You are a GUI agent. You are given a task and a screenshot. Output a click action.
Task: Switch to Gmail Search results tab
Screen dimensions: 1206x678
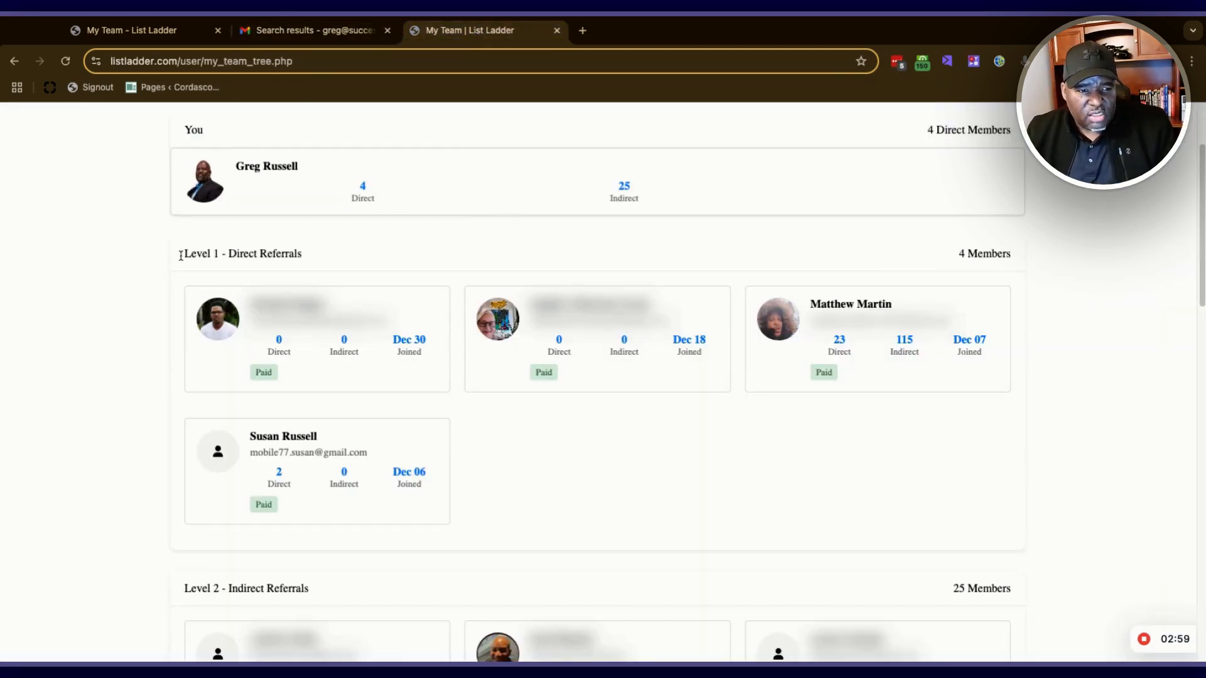315,30
